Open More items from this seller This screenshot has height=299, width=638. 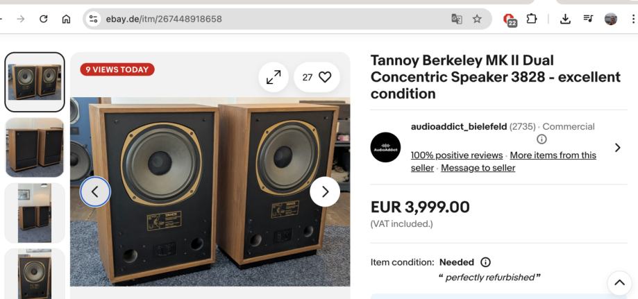(x=553, y=155)
